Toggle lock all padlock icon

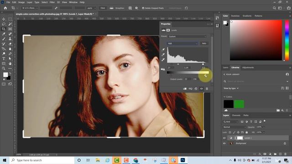coord(247,133)
